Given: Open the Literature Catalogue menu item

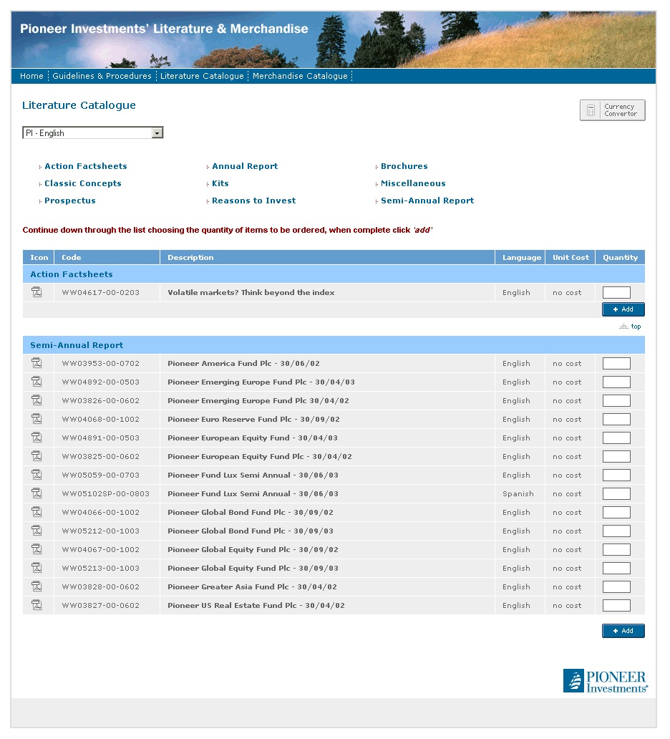Looking at the screenshot, I should tap(202, 76).
